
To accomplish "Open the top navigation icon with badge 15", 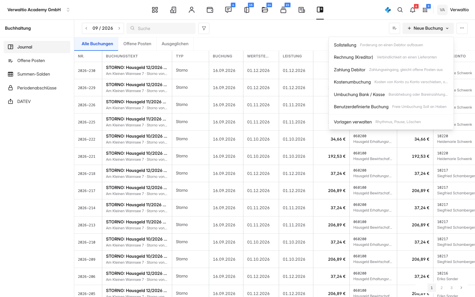I will 247,10.
